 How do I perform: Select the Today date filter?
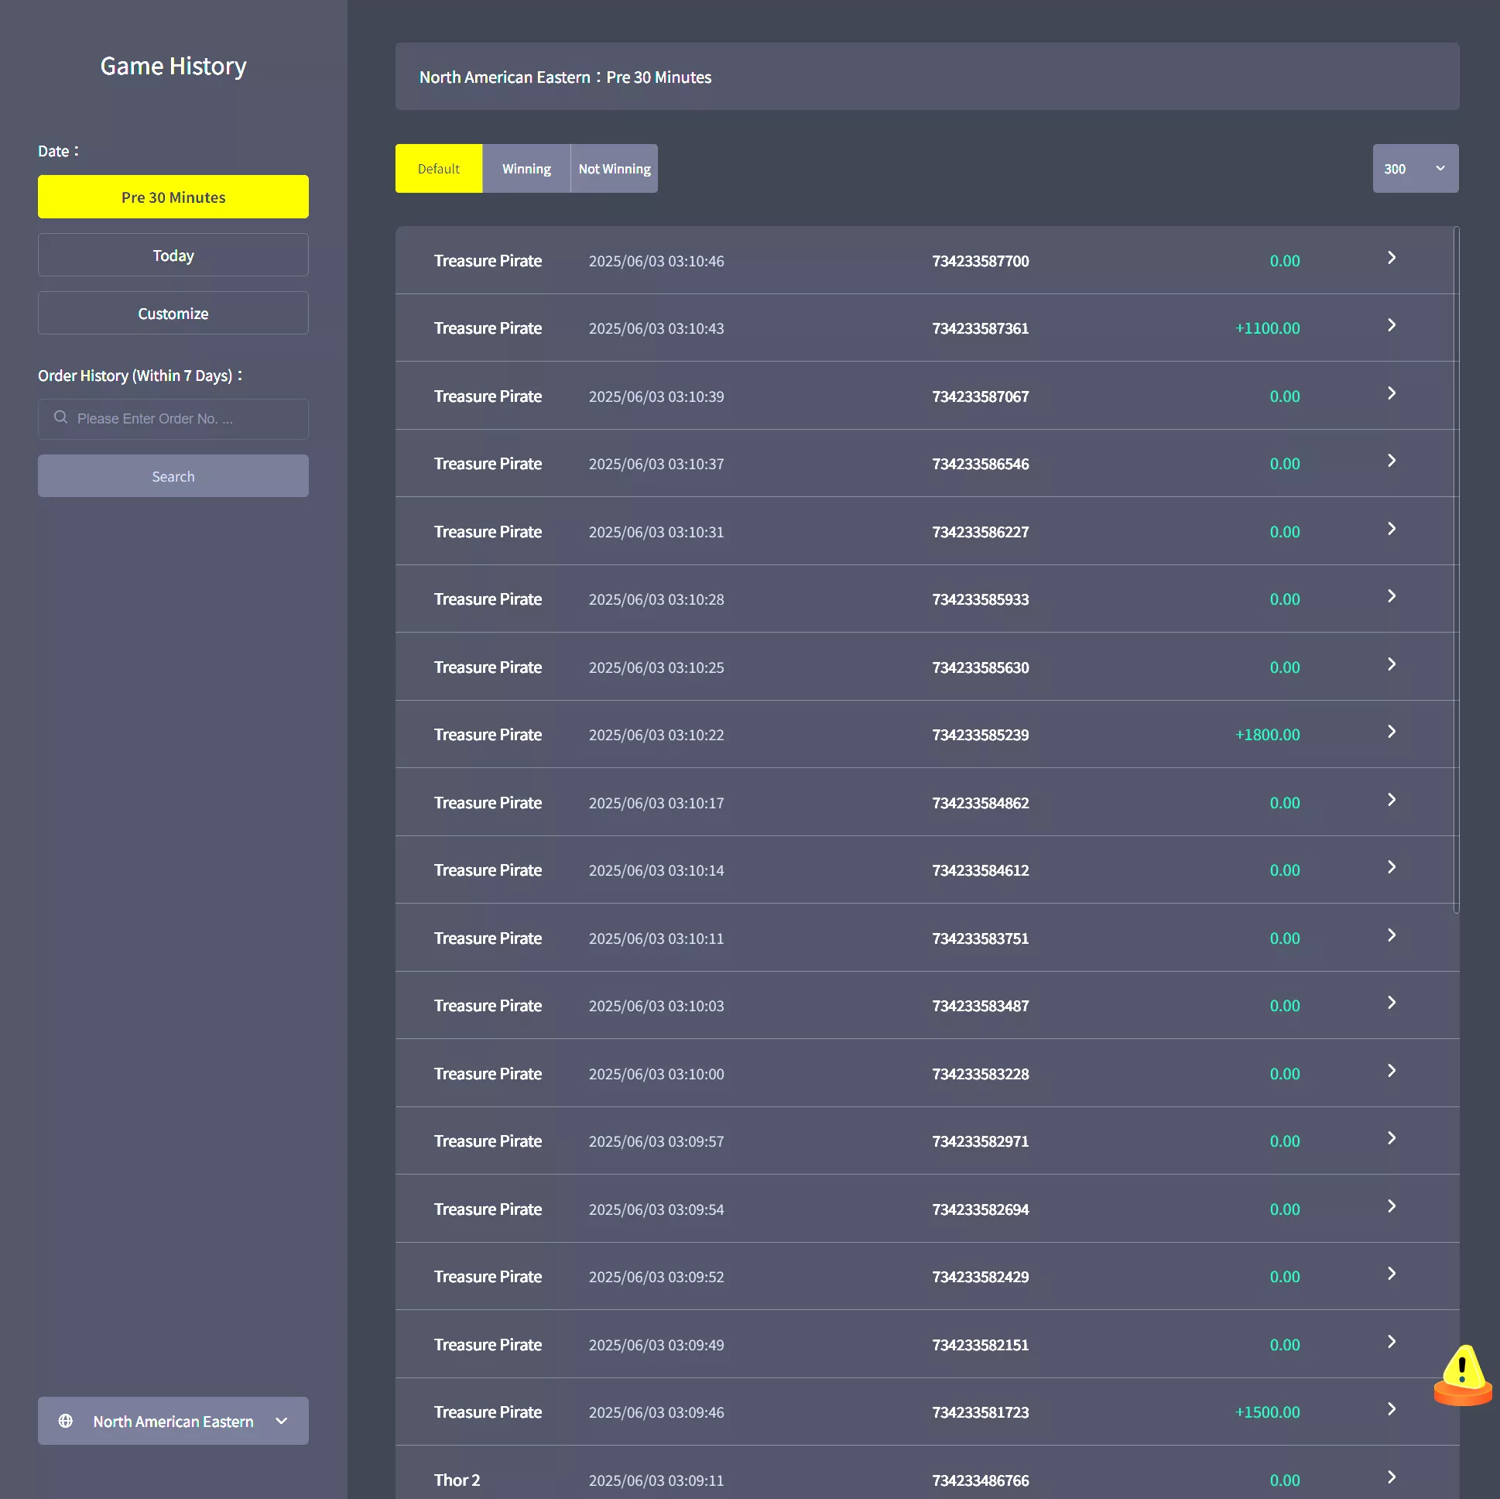tap(173, 255)
